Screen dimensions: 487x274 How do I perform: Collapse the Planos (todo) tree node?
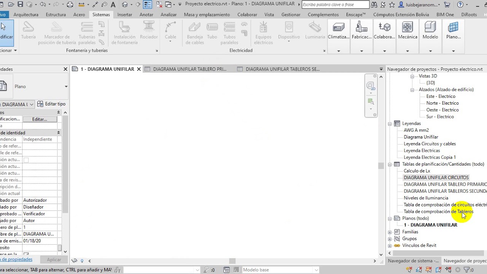390,218
